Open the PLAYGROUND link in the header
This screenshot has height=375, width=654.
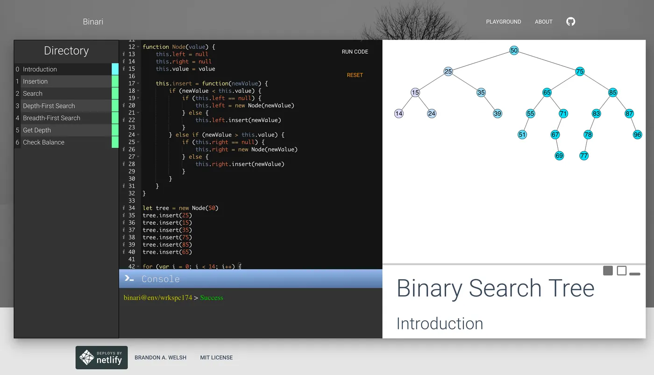(x=504, y=22)
